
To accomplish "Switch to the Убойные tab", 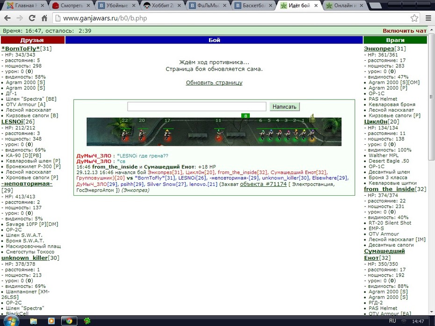I will point(117,5).
